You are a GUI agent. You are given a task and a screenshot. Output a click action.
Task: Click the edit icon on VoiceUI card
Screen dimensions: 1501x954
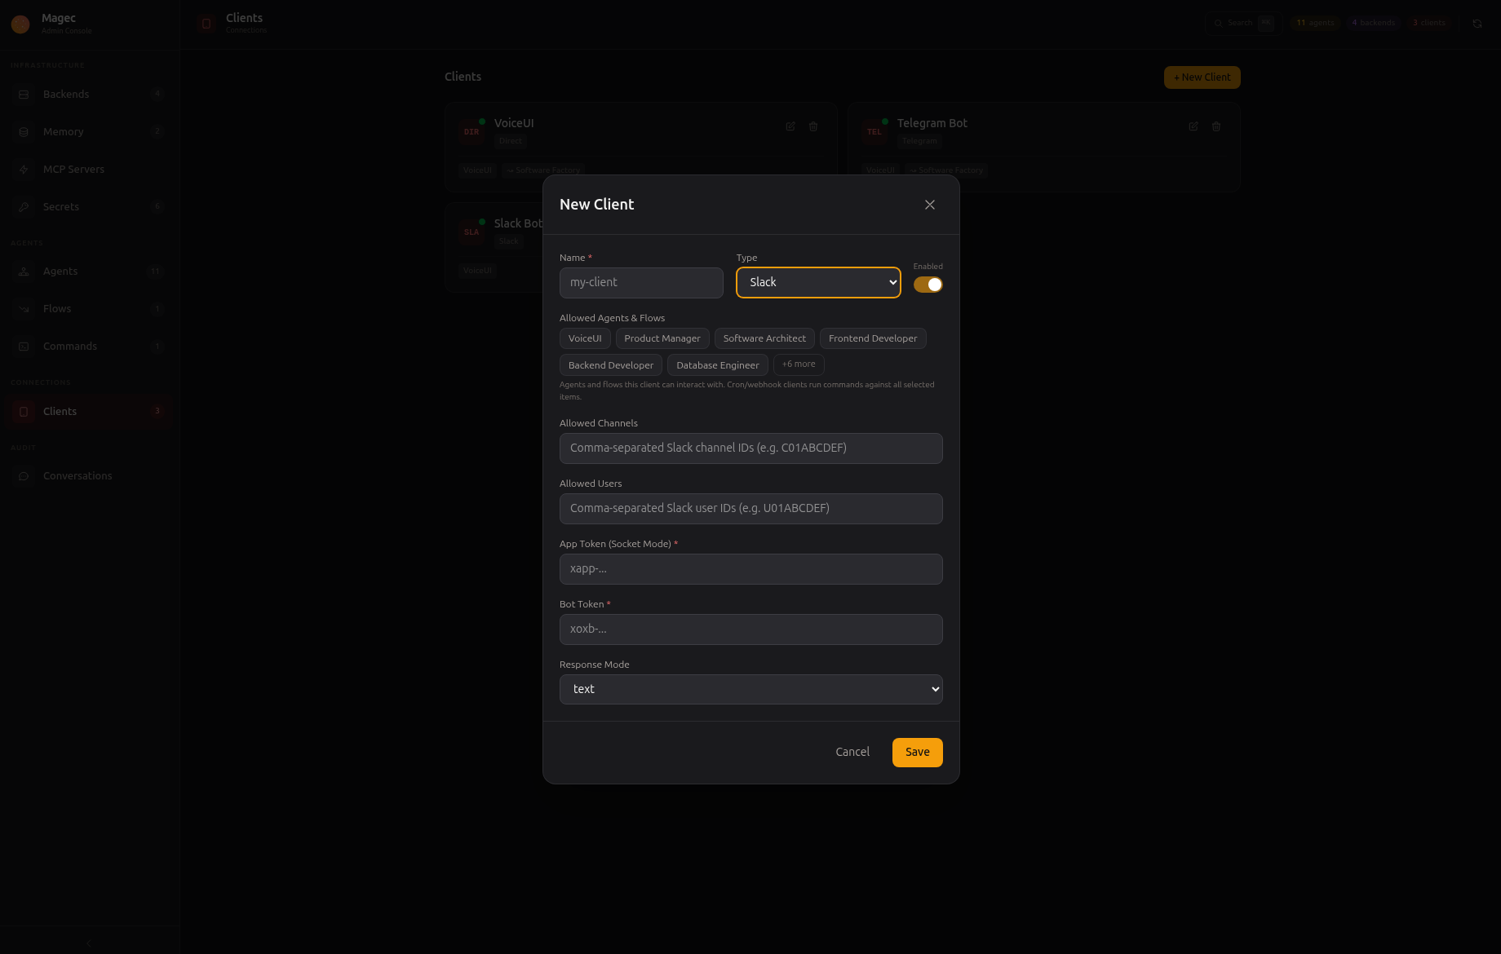(790, 126)
